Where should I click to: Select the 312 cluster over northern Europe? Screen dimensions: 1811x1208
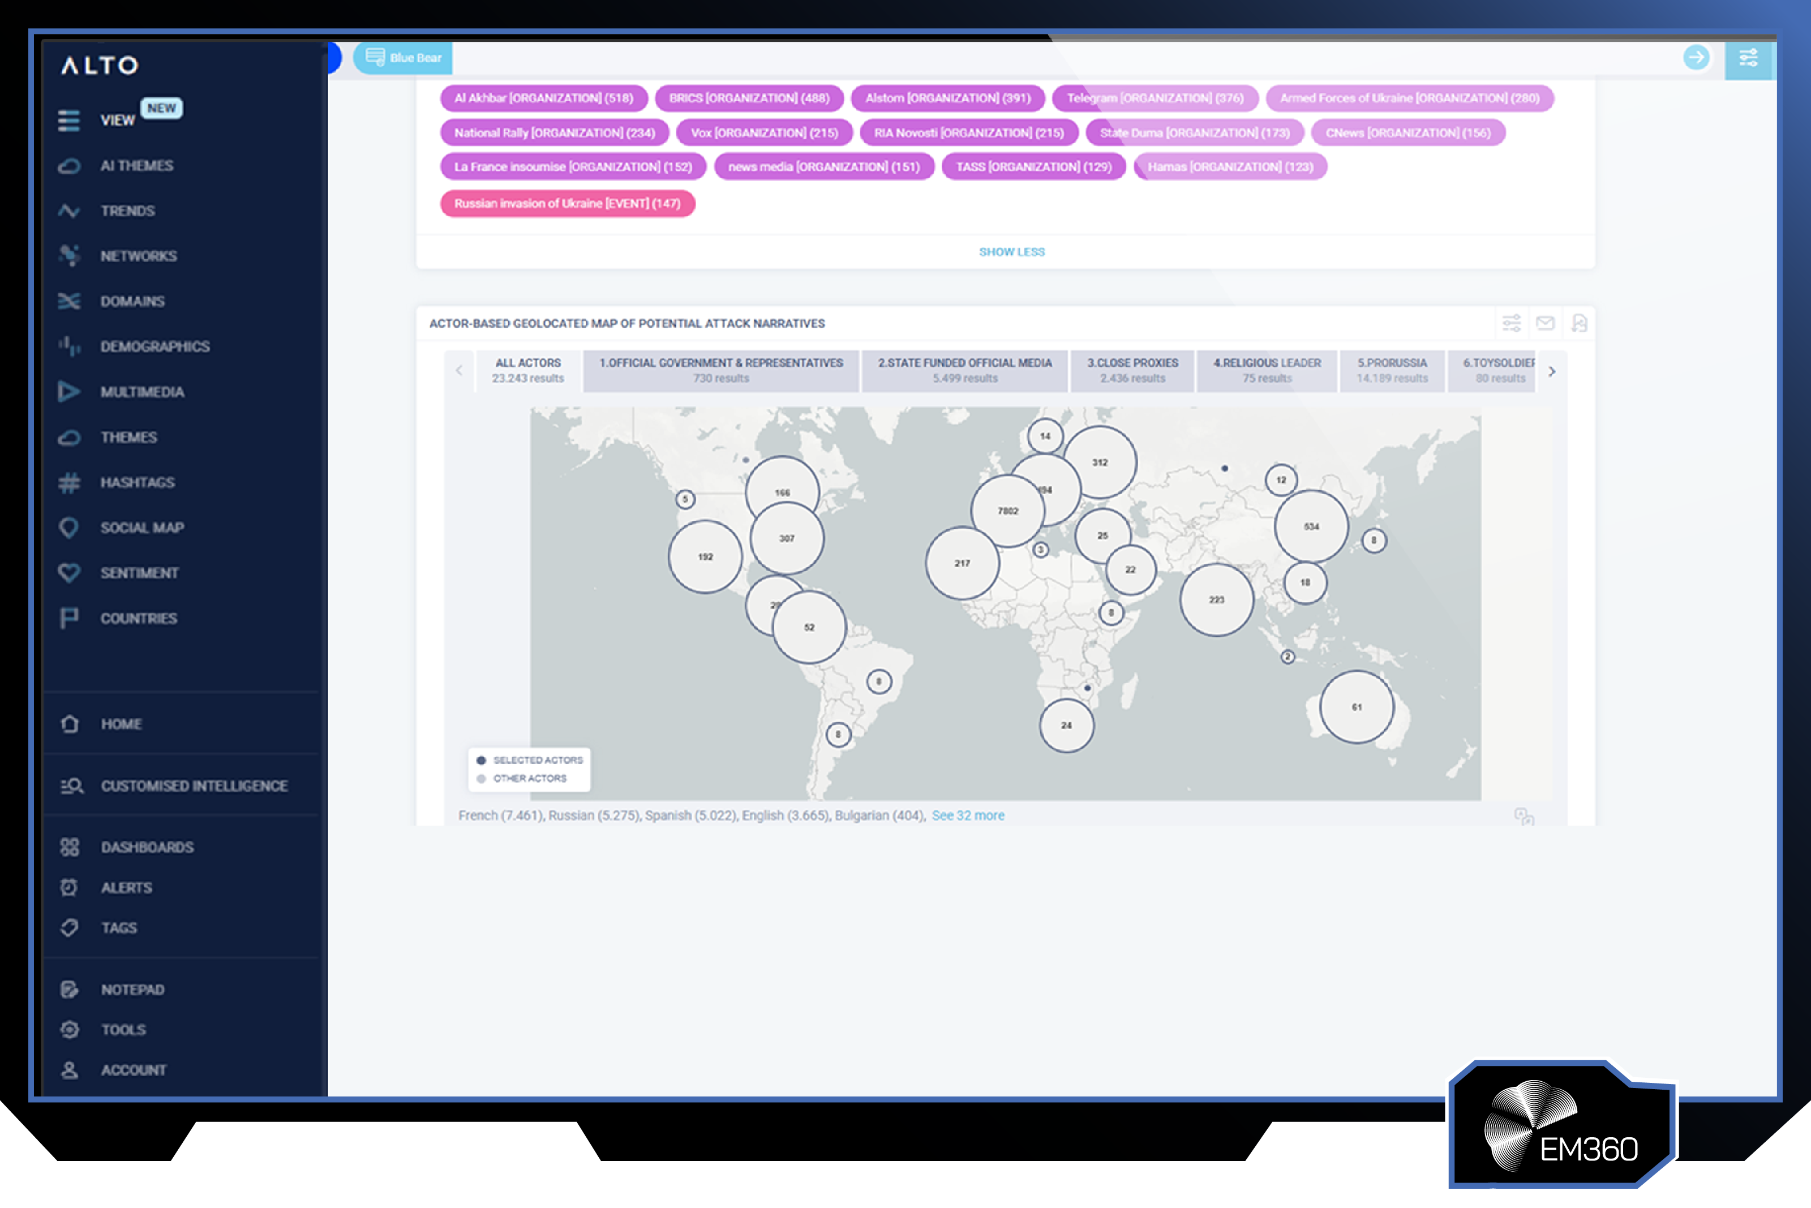click(x=1100, y=462)
